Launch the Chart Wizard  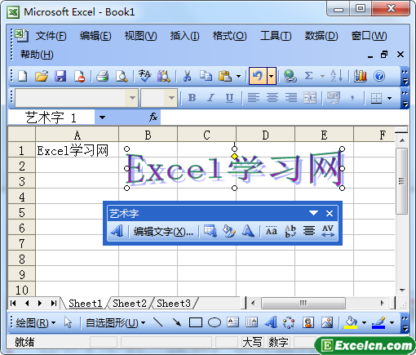(x=361, y=76)
